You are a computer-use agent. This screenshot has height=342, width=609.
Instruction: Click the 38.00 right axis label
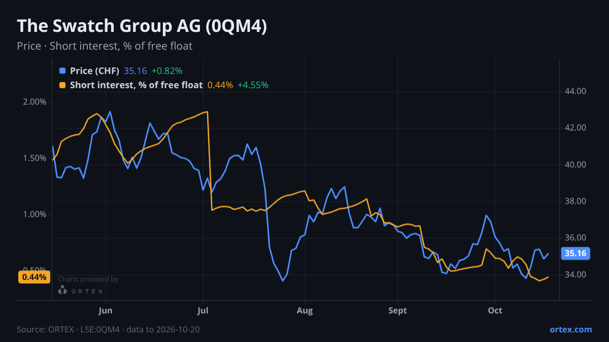pyautogui.click(x=576, y=202)
